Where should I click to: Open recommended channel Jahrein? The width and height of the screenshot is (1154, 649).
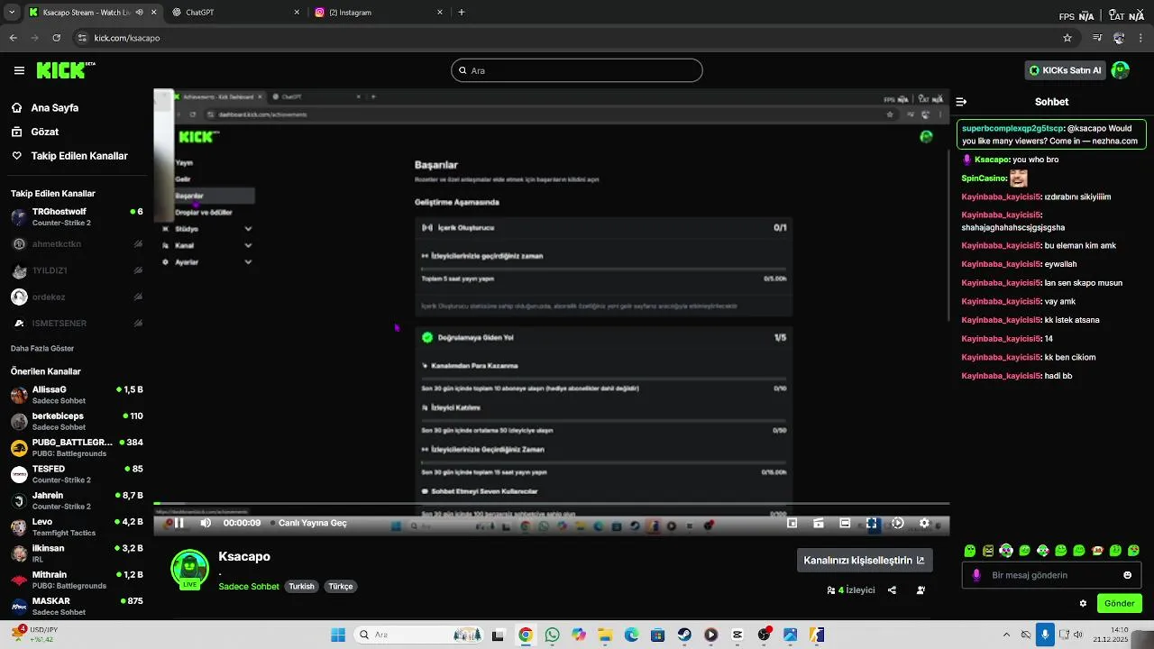pos(77,500)
